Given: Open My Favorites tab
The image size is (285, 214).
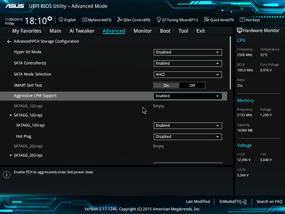Looking at the screenshot, I should pyautogui.click(x=27, y=31).
